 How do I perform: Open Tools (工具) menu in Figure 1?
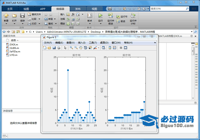[93, 43]
